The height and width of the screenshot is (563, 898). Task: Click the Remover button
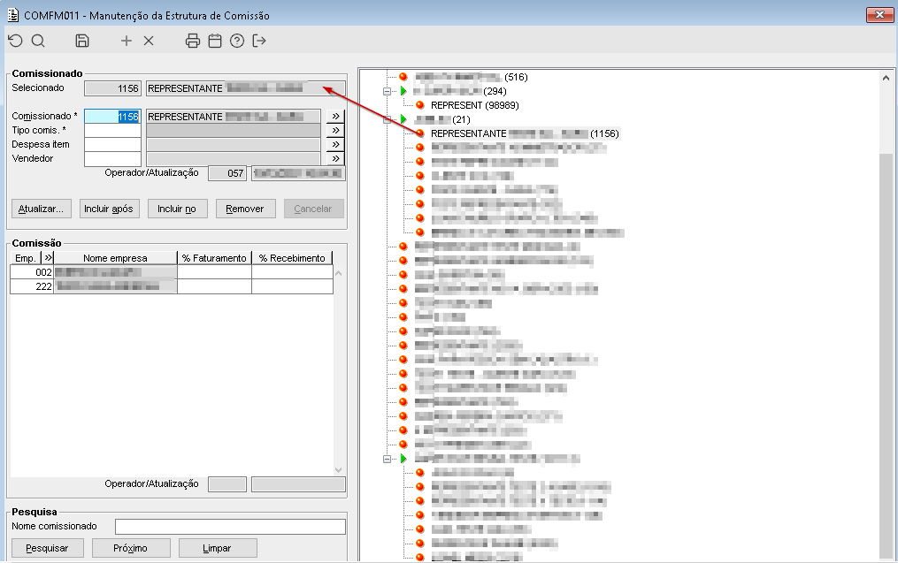pos(245,209)
